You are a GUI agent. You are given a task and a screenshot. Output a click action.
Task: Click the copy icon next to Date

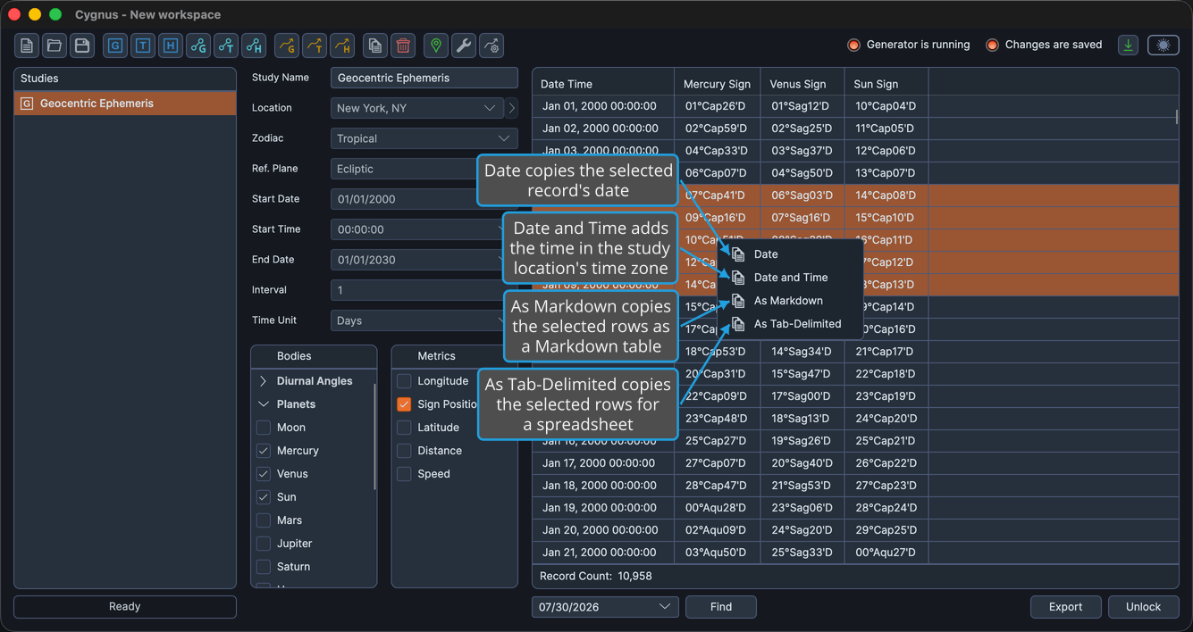(738, 254)
